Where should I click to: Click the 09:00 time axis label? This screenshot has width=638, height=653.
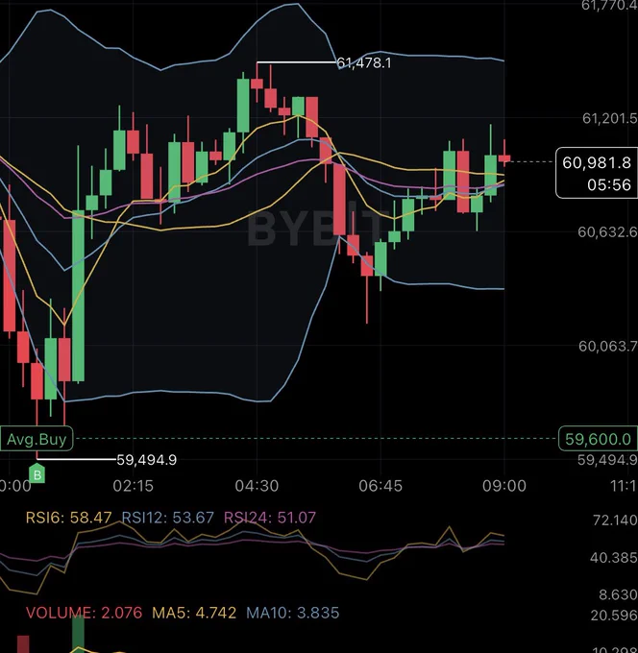pos(504,486)
